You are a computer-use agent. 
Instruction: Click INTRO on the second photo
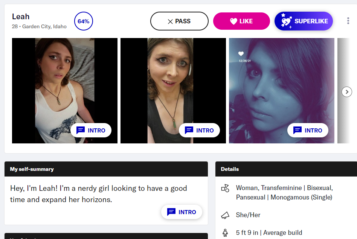pos(199,130)
